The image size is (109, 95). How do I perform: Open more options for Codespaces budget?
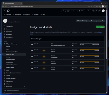click(x=102, y=56)
